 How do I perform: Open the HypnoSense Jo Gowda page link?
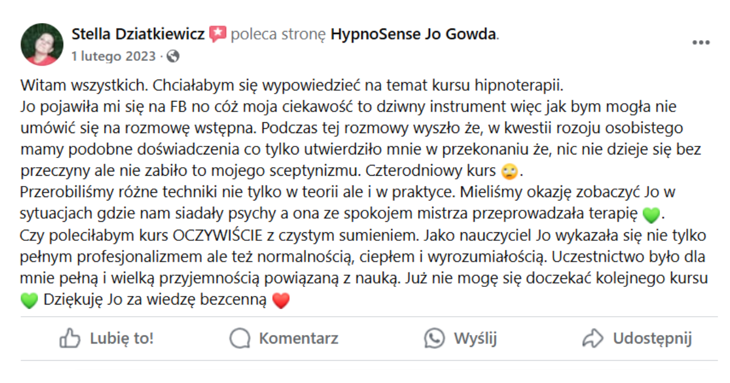pyautogui.click(x=414, y=35)
